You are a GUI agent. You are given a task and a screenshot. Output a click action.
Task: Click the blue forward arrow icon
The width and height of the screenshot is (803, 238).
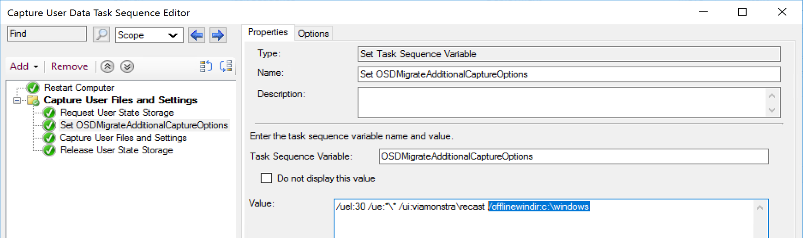coord(217,35)
